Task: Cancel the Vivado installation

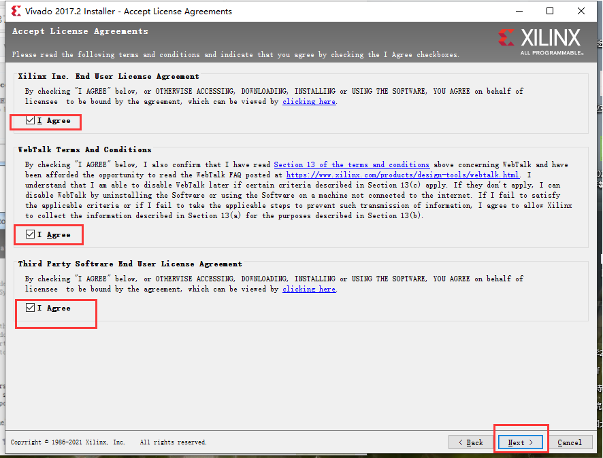Action: (570, 442)
